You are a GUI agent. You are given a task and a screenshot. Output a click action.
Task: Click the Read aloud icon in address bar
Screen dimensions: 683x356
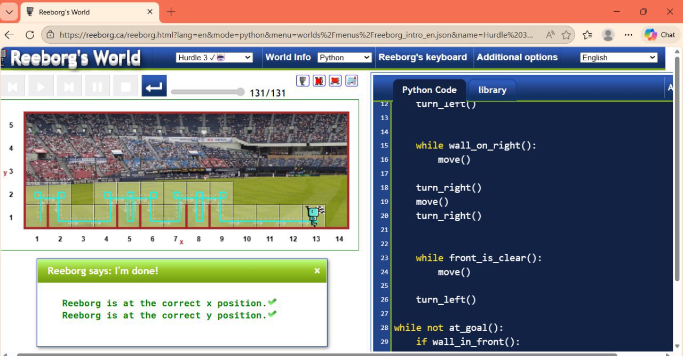(x=550, y=35)
